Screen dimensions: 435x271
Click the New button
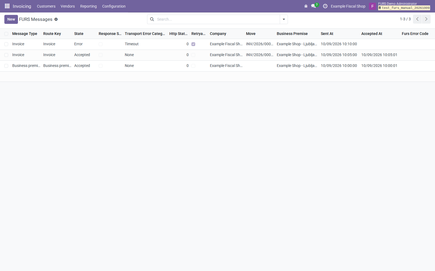(x=11, y=19)
